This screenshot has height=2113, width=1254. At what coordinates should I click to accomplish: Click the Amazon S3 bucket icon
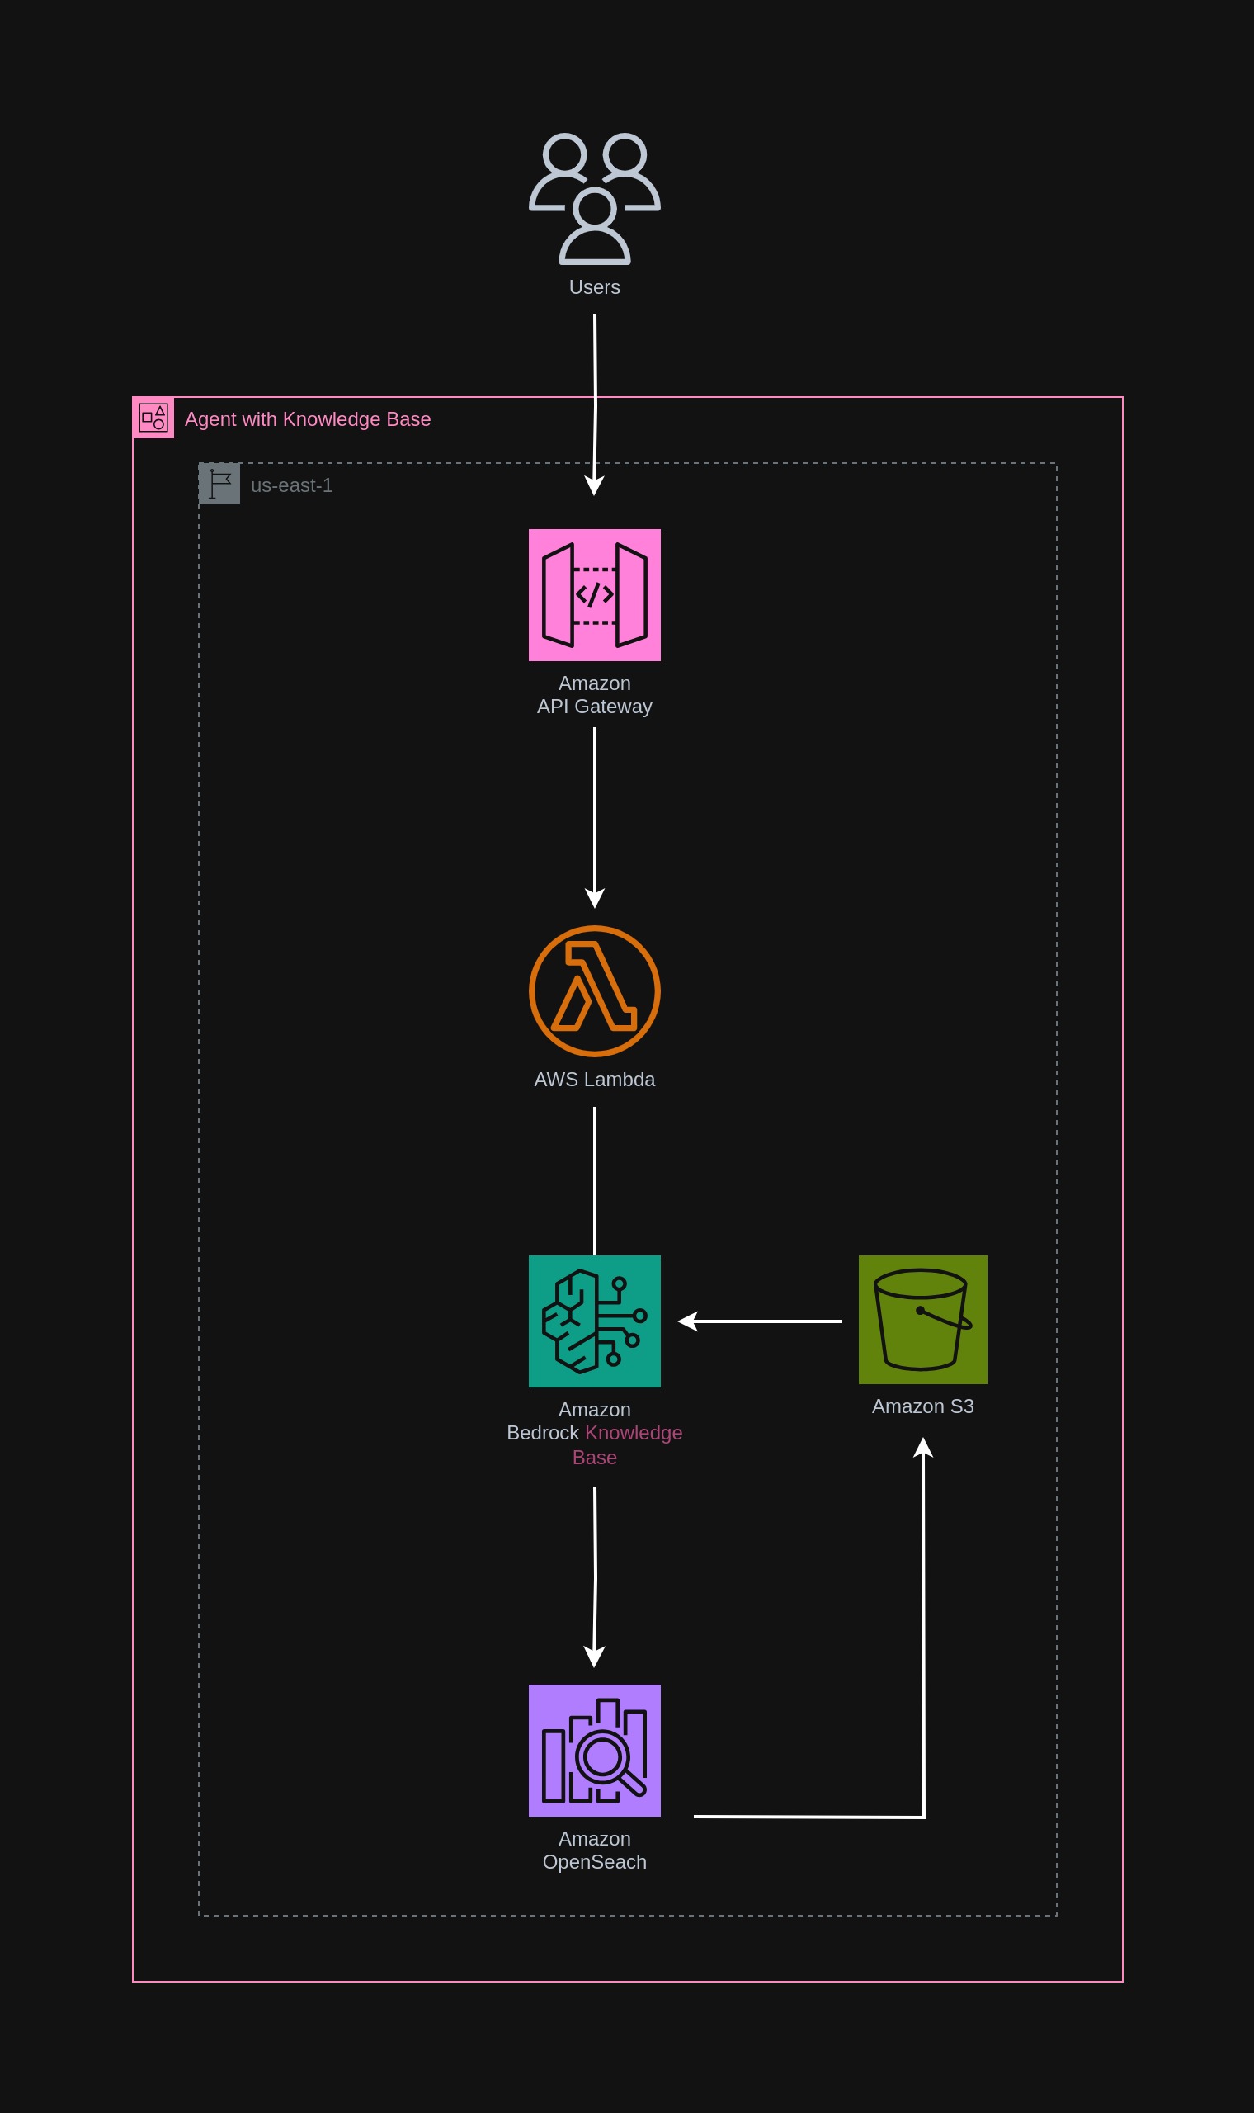pyautogui.click(x=922, y=1319)
